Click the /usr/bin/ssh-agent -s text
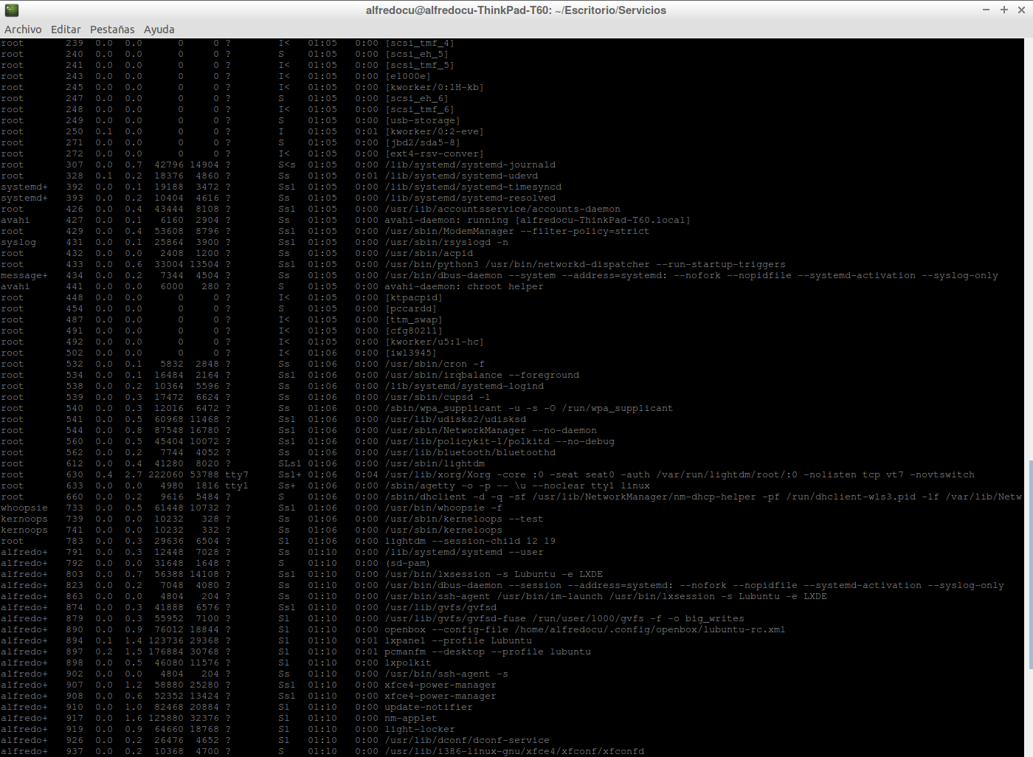 [446, 674]
